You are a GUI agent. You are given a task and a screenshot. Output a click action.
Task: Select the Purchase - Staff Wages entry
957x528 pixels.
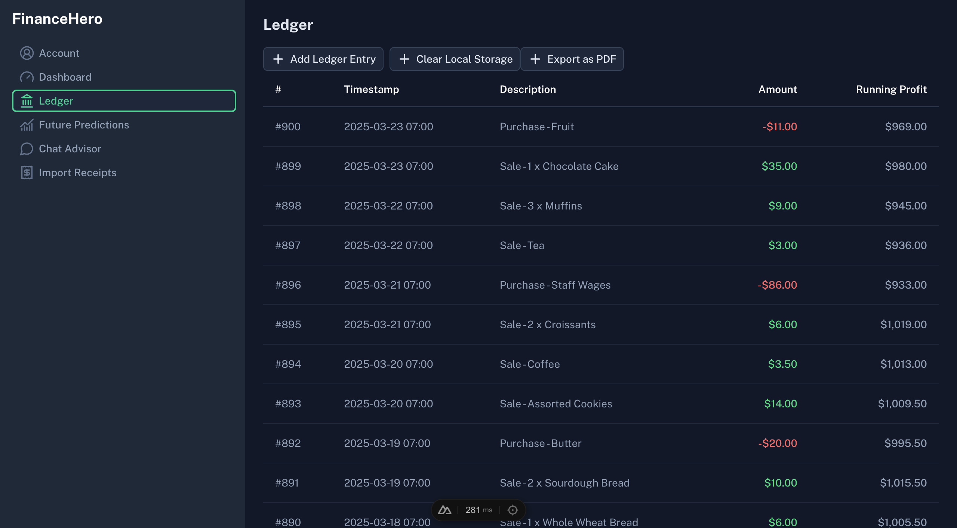[555, 285]
